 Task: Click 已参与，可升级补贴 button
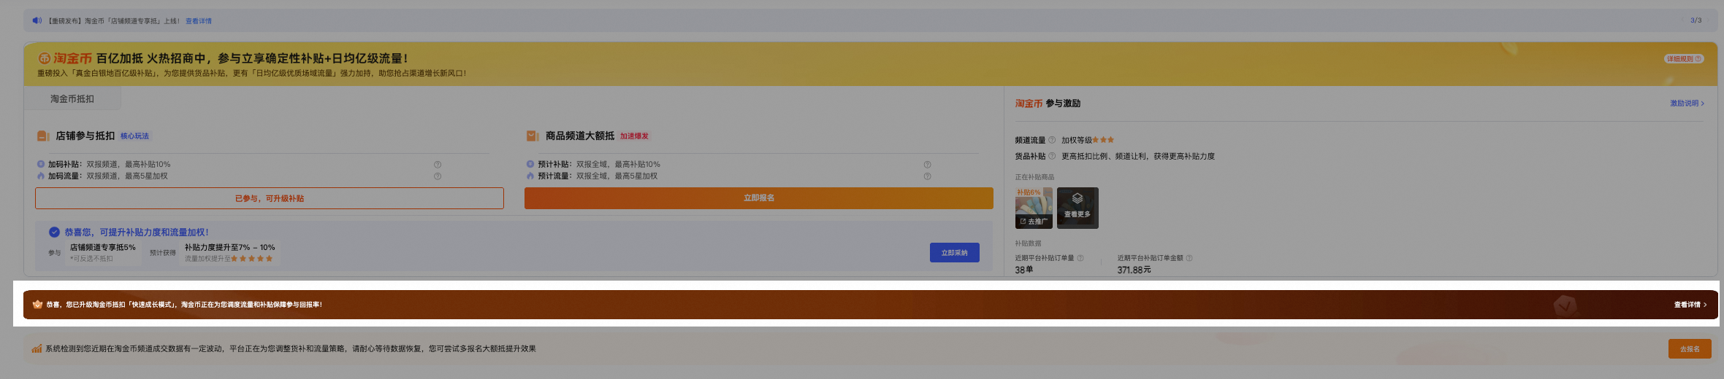[x=270, y=198]
